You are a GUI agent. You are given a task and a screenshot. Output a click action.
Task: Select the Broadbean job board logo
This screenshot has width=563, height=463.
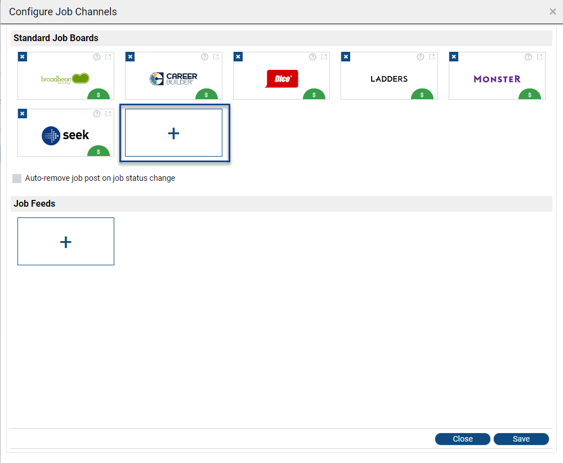click(x=65, y=79)
